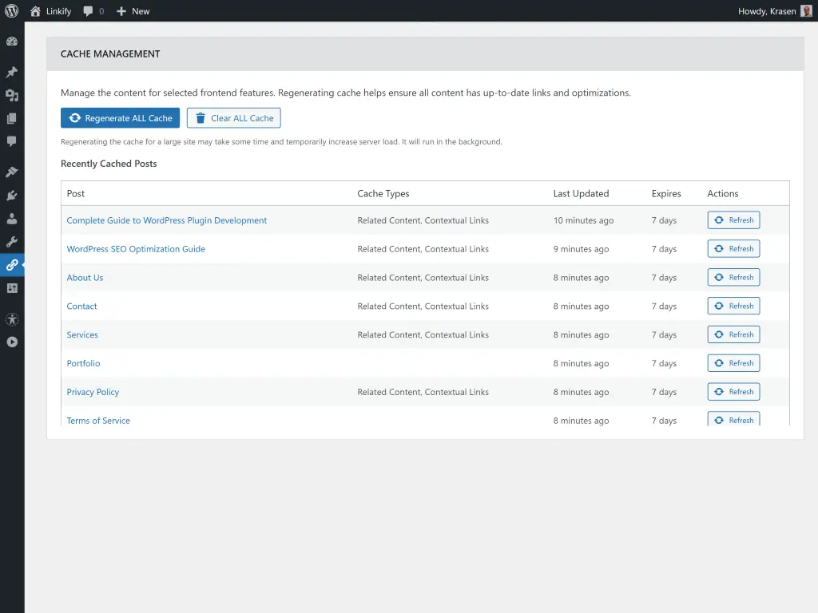818x613 pixels.
Task: Select the Tools wrench icon
Action: (12, 241)
